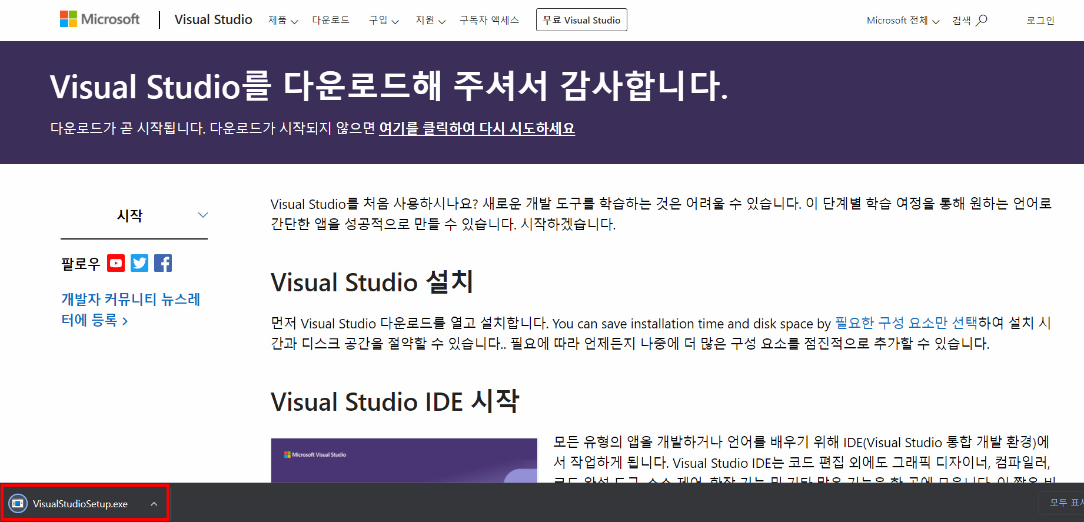Click the 'Visual Studio IDE 시작' heading
This screenshot has height=522, width=1084.
tap(395, 401)
